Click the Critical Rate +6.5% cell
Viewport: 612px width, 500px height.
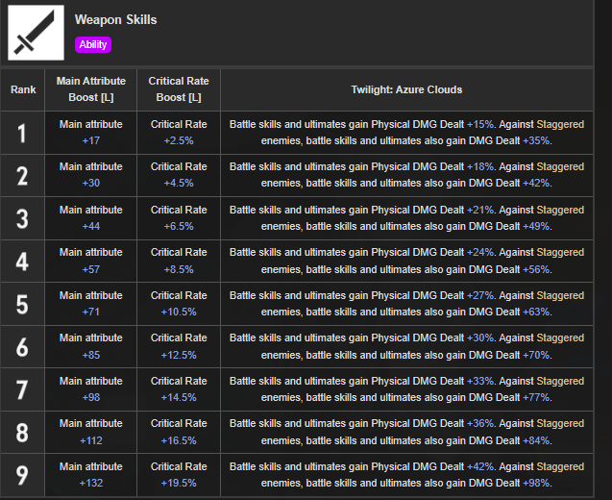[179, 218]
